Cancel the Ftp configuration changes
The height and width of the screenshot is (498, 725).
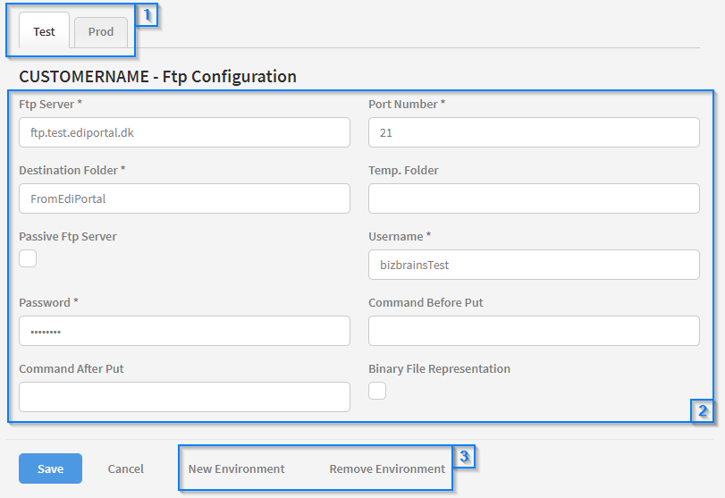(126, 468)
